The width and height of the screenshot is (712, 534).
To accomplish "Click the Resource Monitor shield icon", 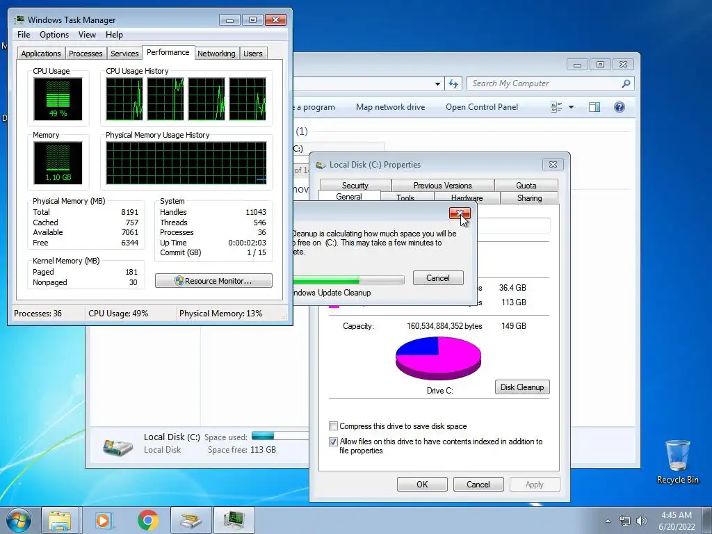I will point(179,281).
